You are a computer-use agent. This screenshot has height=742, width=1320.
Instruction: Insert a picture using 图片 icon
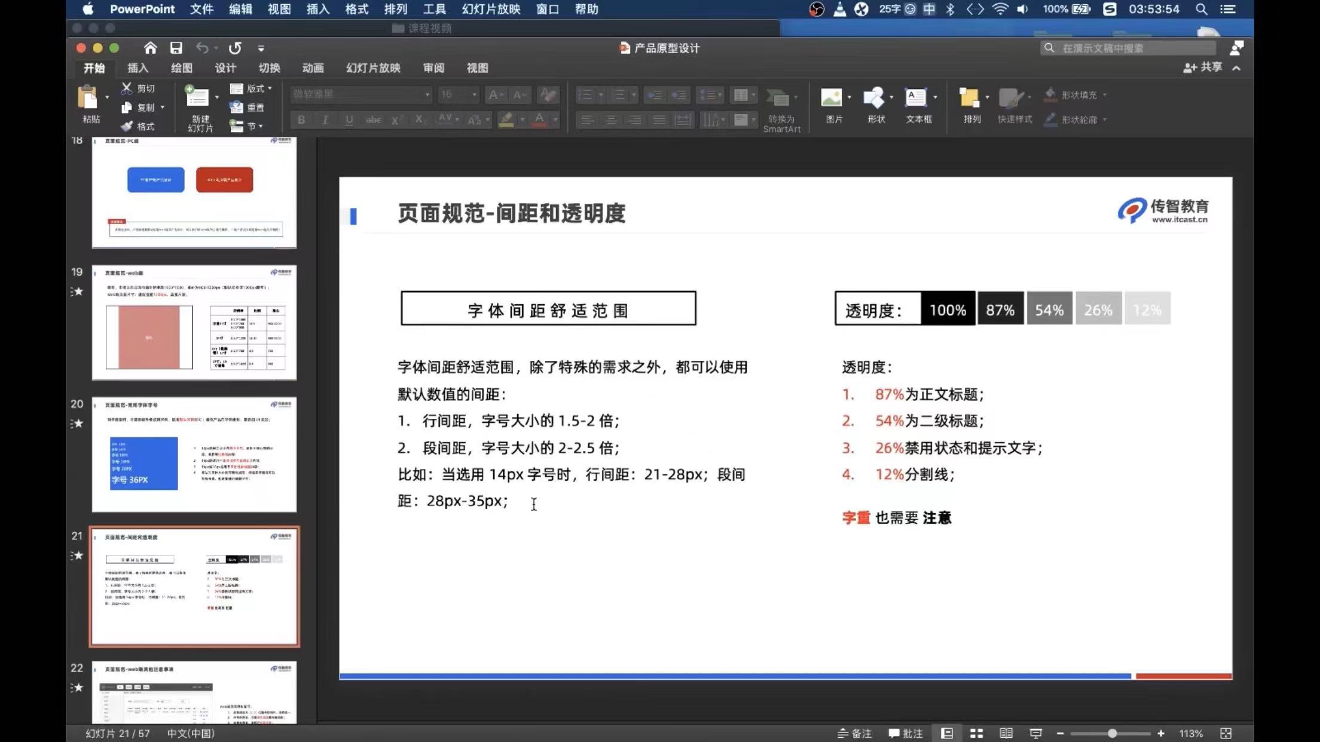(x=832, y=98)
